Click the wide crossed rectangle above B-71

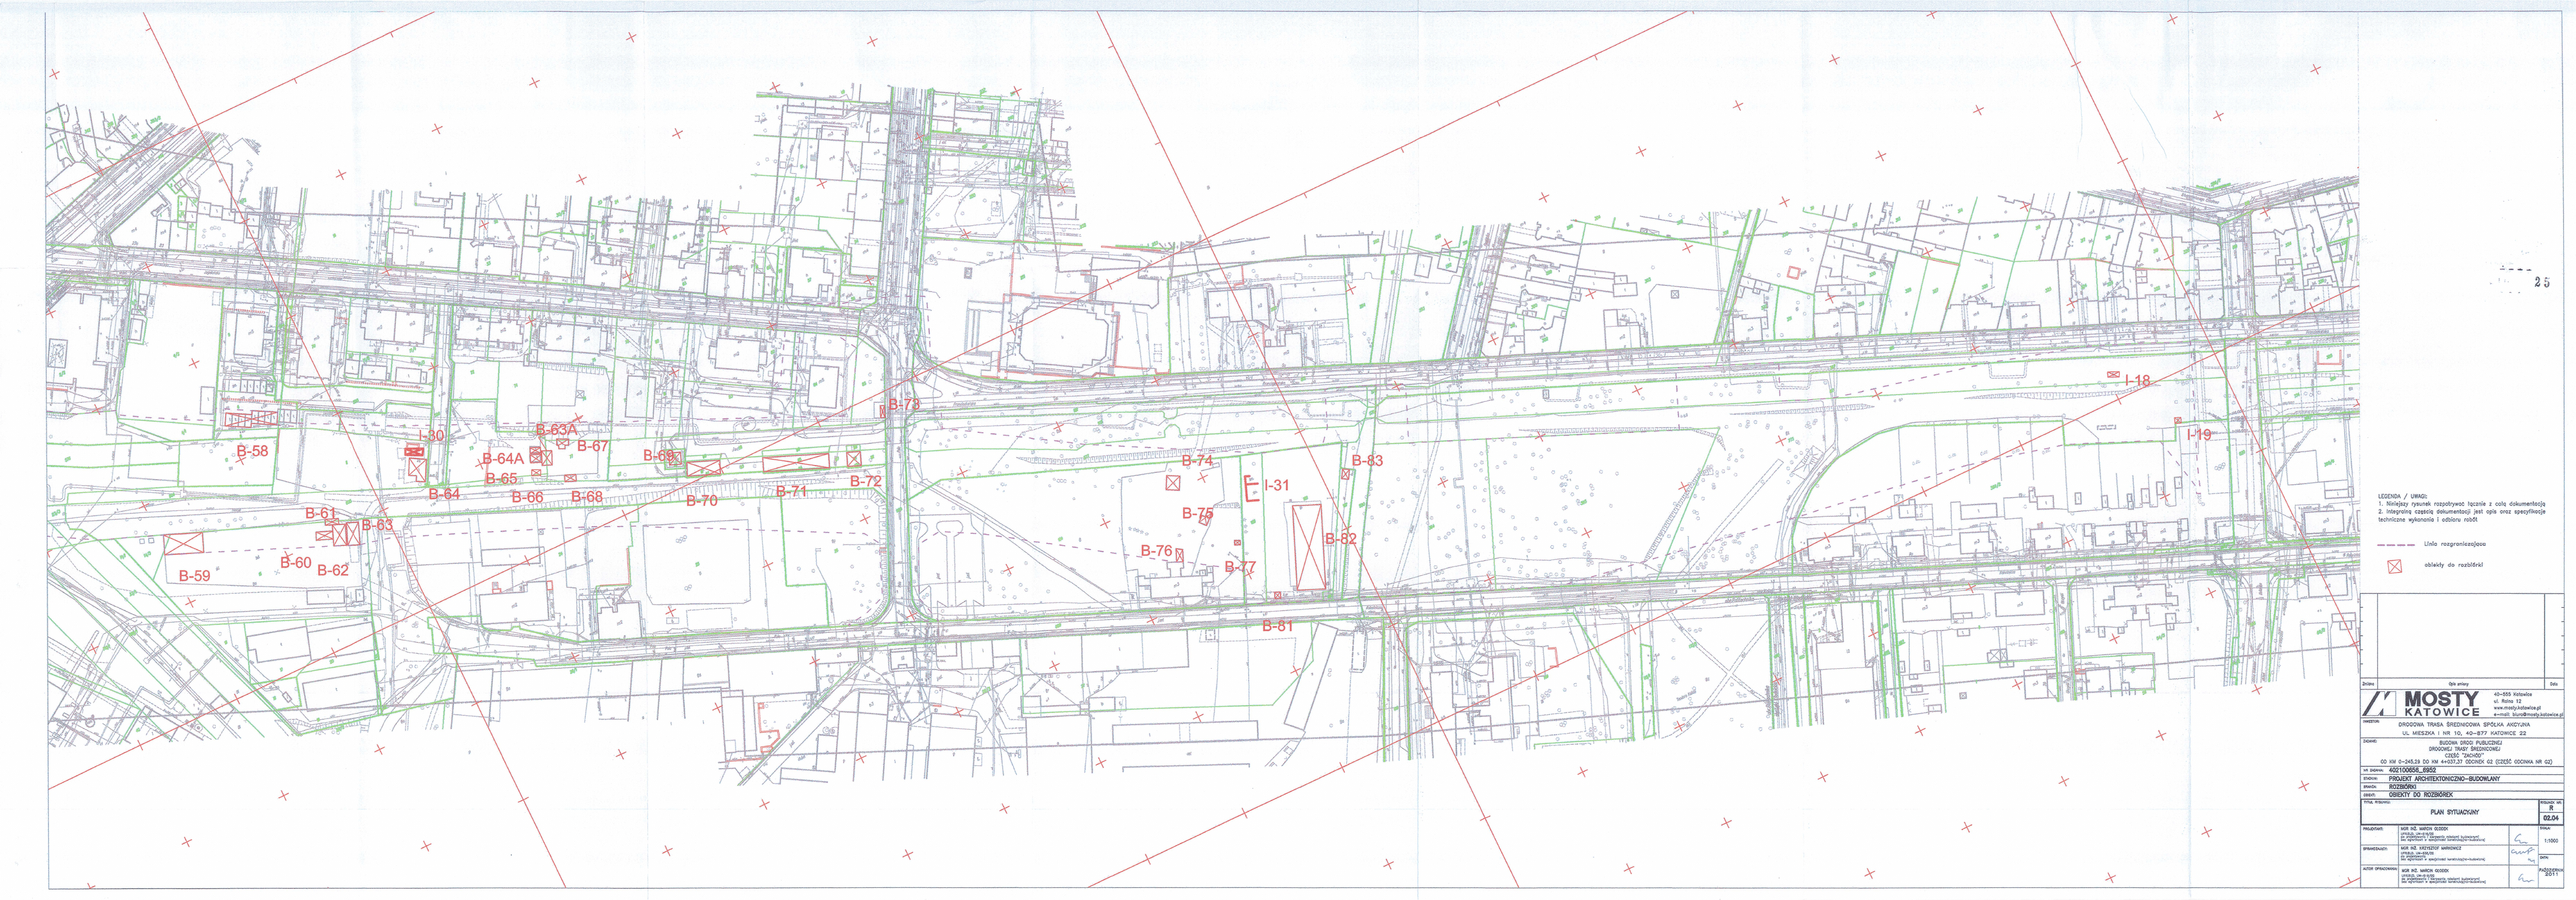click(796, 462)
